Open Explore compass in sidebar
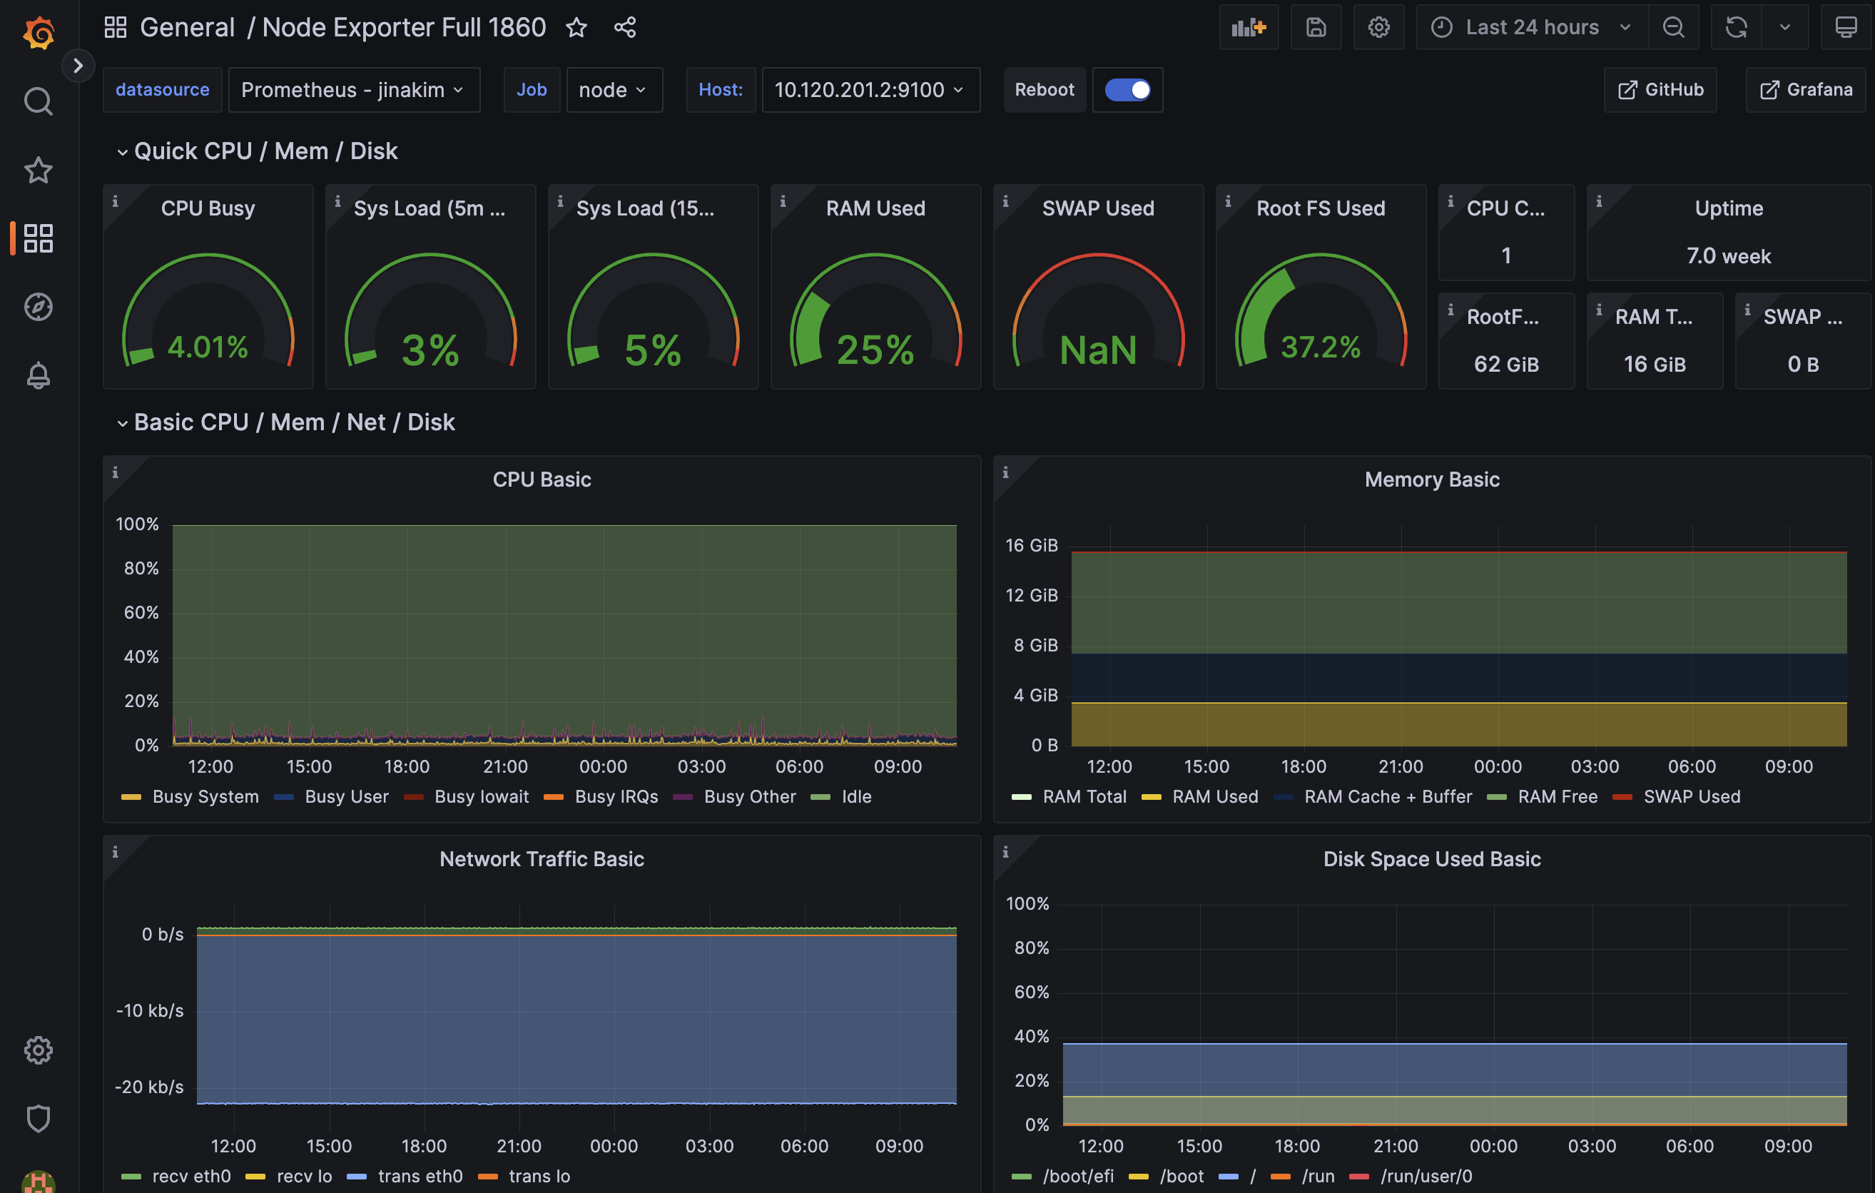This screenshot has height=1193, width=1875. coord(38,307)
